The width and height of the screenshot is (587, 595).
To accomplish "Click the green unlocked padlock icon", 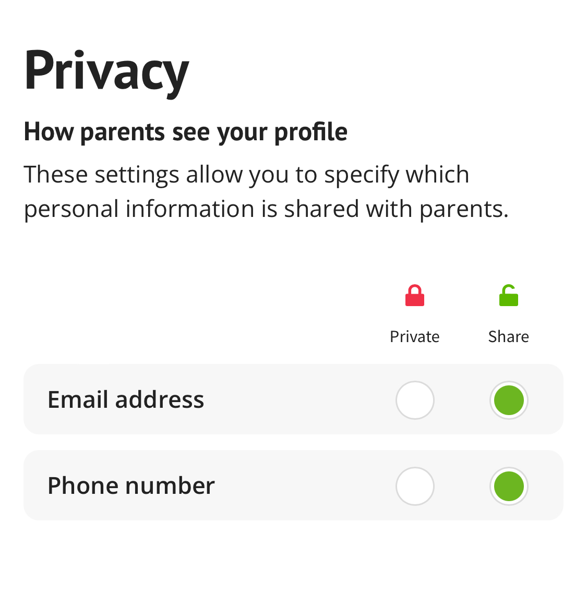I will point(508,295).
